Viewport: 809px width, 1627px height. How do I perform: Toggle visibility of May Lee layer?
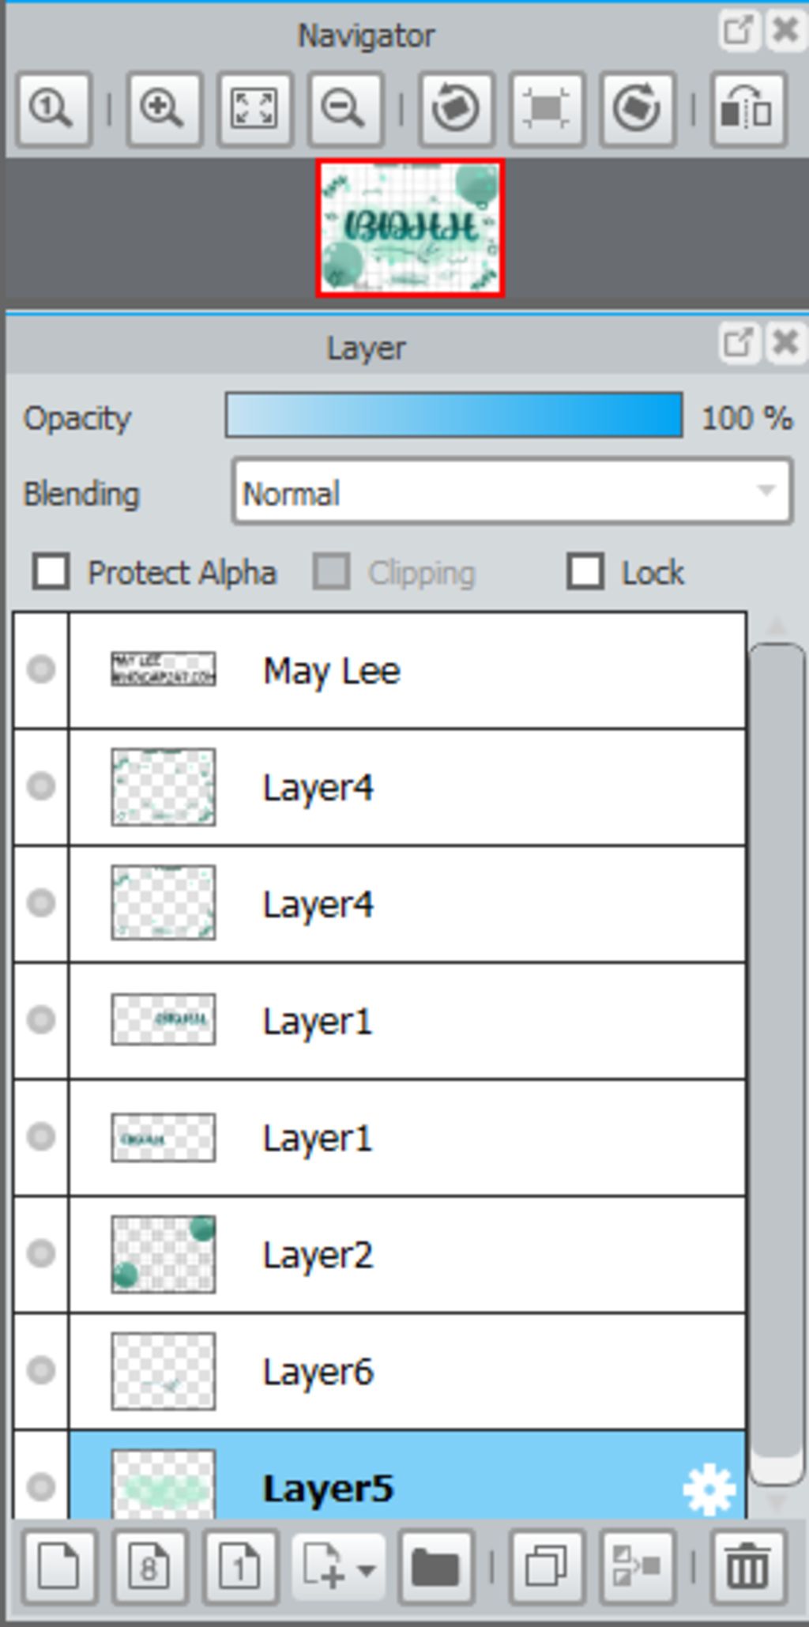click(40, 669)
